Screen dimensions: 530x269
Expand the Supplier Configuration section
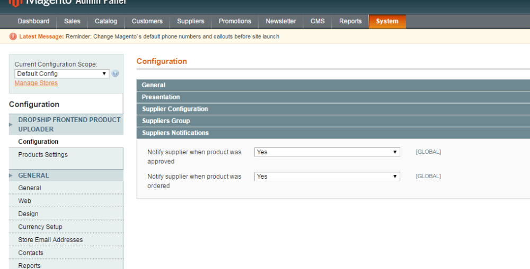point(333,109)
